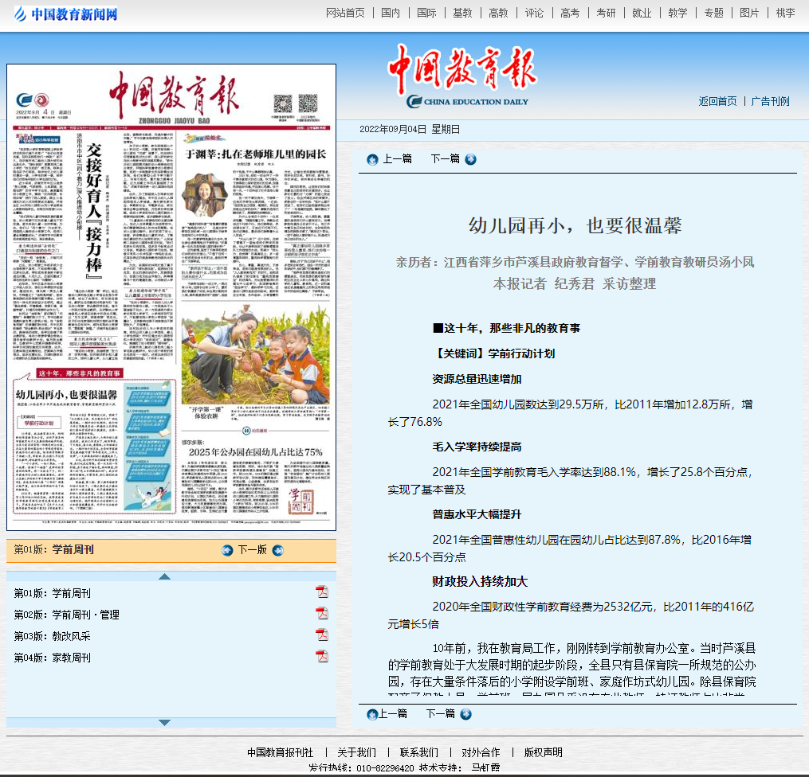Viewport: 809px width, 777px height.
Task: Click the 交接好育人接力棒 article on page image
Action: pyautogui.click(x=94, y=211)
